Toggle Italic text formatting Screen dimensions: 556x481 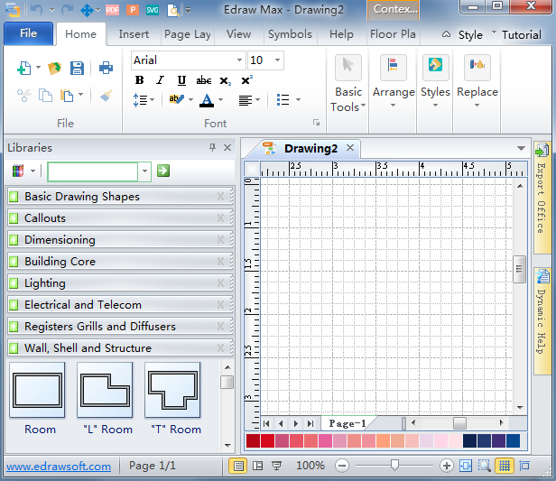point(160,80)
